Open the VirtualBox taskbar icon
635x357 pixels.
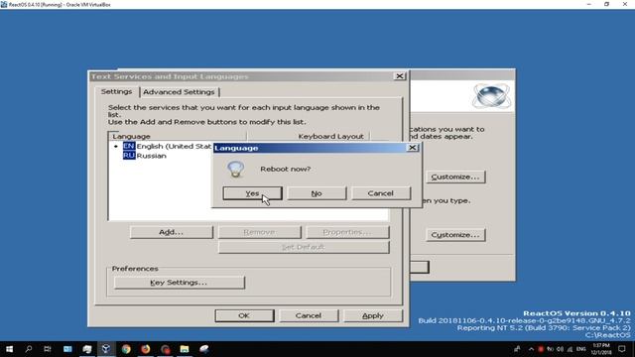(106, 349)
